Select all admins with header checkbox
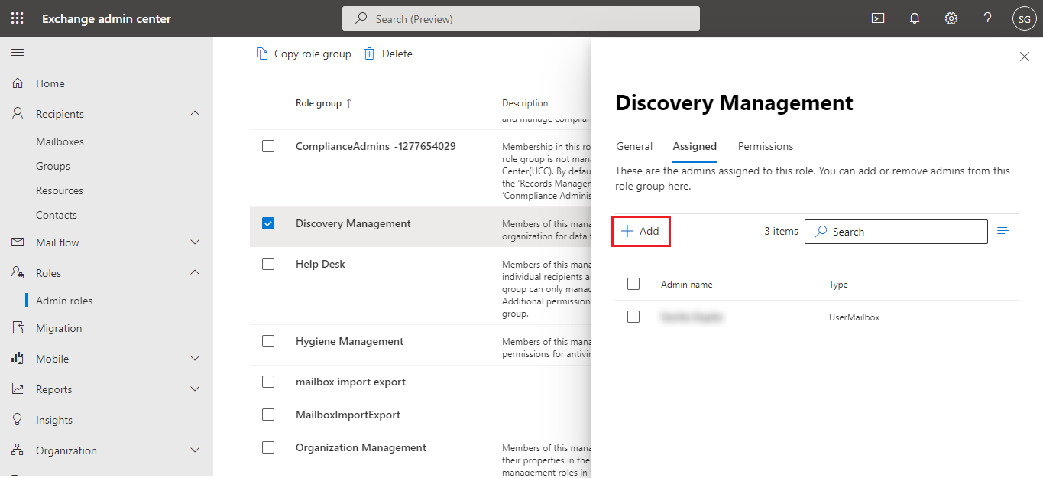The image size is (1043, 478). (633, 284)
